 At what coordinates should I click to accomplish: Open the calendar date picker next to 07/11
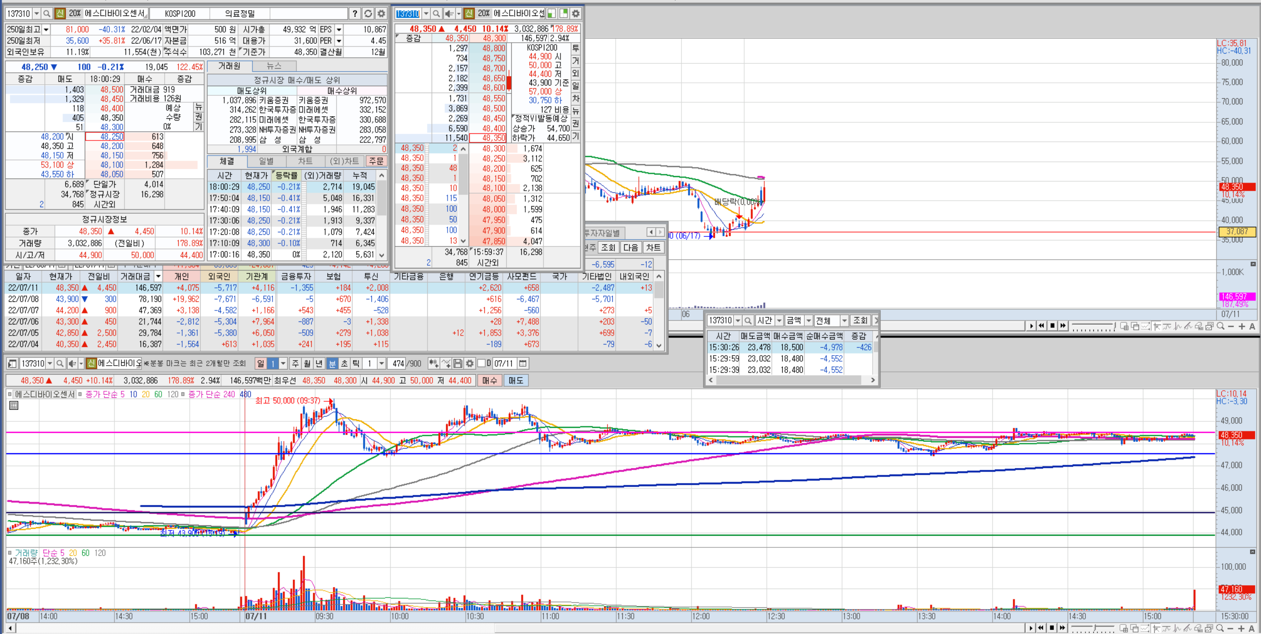(523, 364)
